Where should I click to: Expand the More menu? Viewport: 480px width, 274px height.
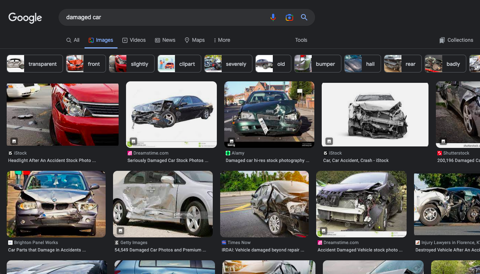point(222,40)
